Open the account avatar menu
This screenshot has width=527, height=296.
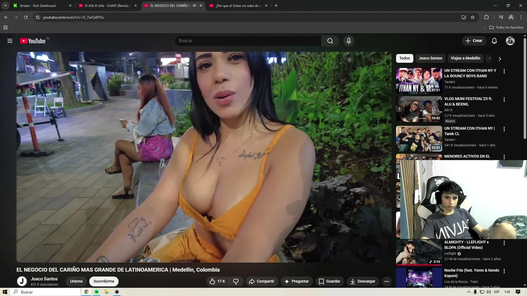(510, 41)
